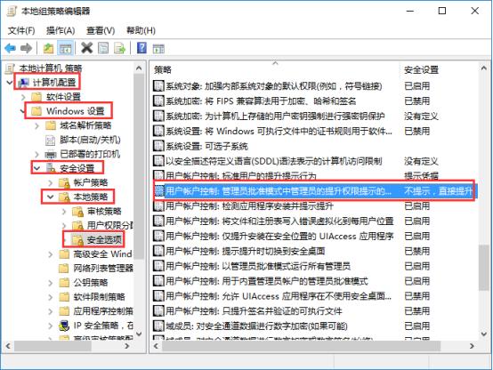The image size is (493, 370).
Task: Click right pane horizontal scrollbar thumb
Action: tap(301, 346)
